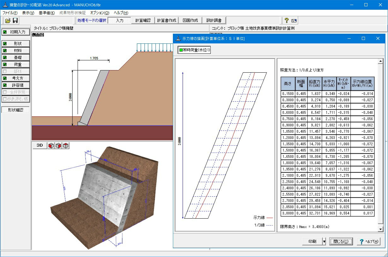388x257 pixels.
Task: Click the card icon next to the help icon
Action: pos(294,20)
